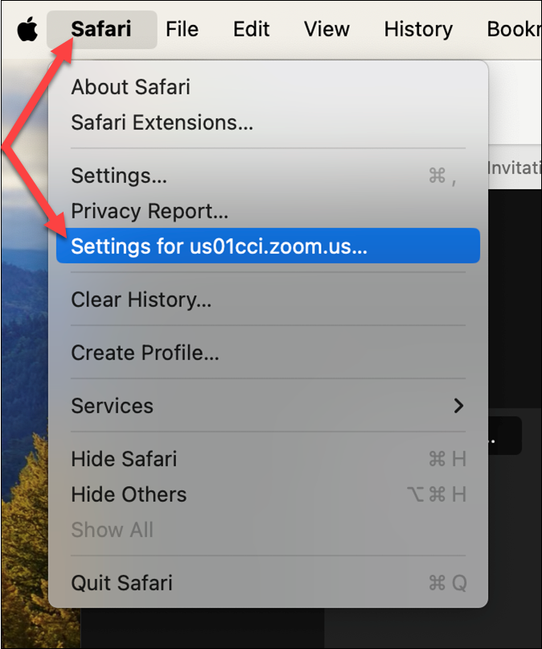542x649 pixels.
Task: Open the Safari menu
Action: (x=101, y=29)
